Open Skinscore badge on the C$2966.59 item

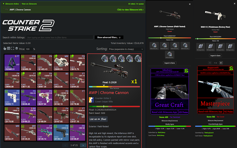click(x=23, y=57)
